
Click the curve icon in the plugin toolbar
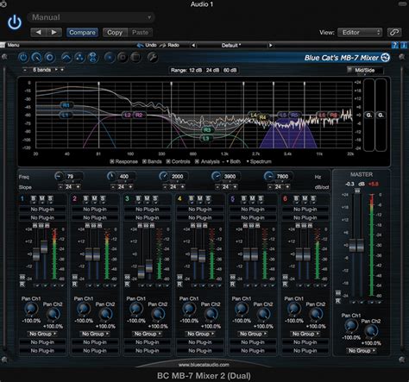66,58
